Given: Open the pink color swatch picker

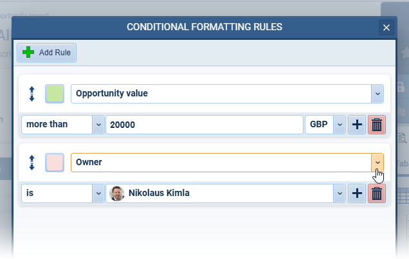Looking at the screenshot, I should tap(55, 163).
